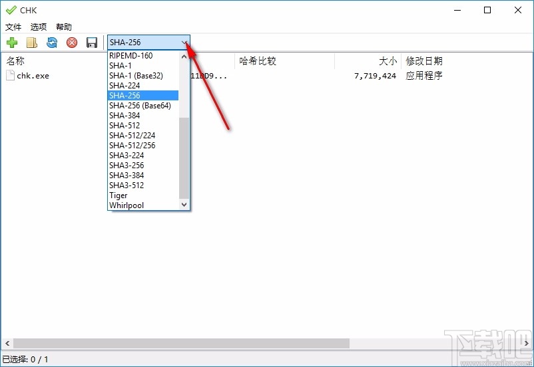Click the dropdown list scroll up arrow
534x367 pixels.
click(x=184, y=57)
